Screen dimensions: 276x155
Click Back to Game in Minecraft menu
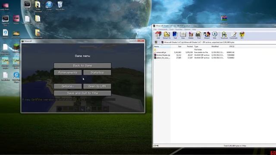pyautogui.click(x=82, y=65)
